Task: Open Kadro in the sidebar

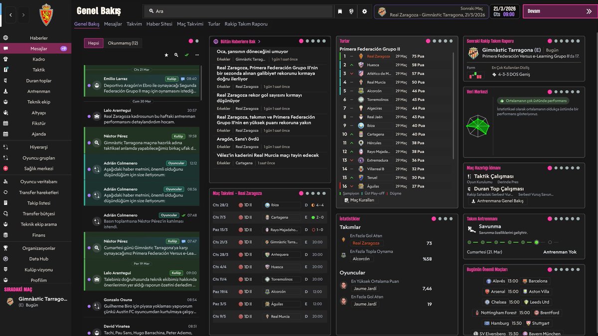Action: [x=38, y=59]
